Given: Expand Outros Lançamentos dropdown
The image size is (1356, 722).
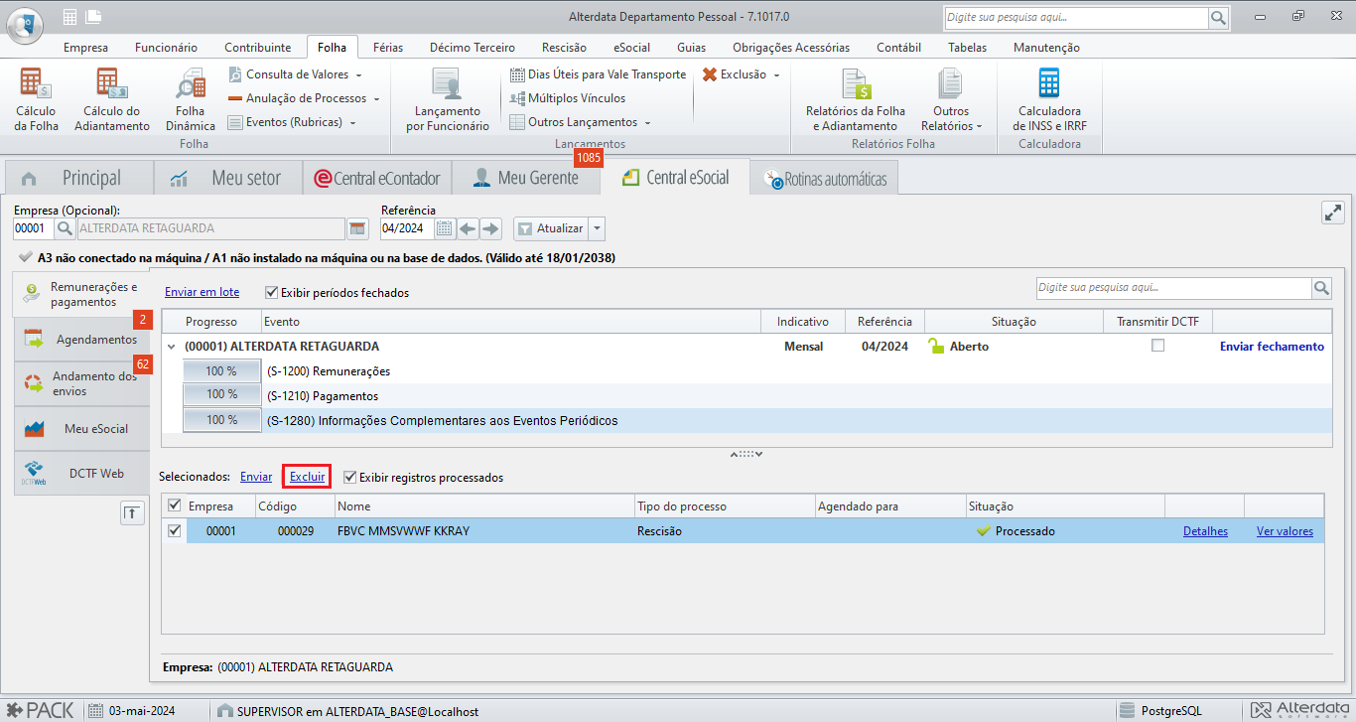Looking at the screenshot, I should point(647,122).
